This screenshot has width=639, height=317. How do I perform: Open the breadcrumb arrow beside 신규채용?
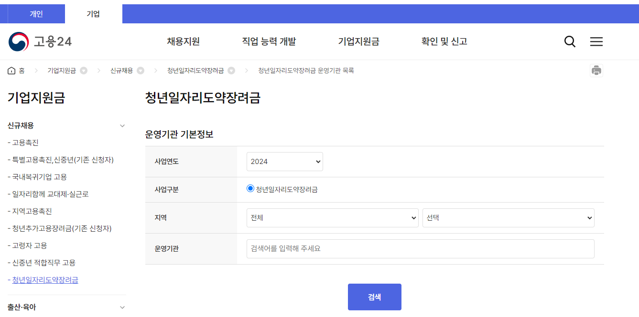pyautogui.click(x=141, y=70)
